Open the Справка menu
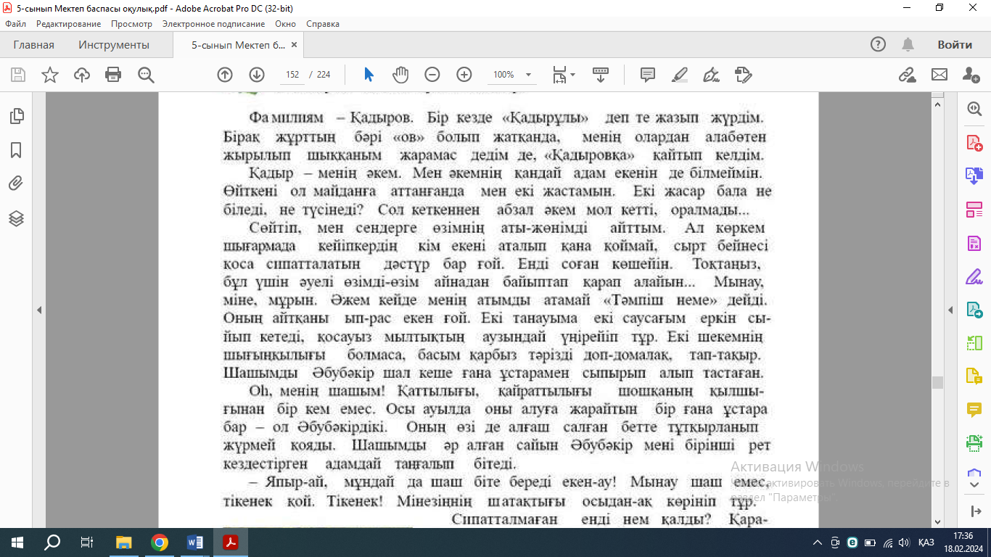Screen dimensions: 991x557 pos(323,24)
